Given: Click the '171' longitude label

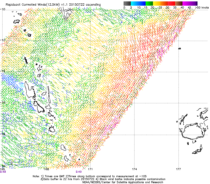Looking at the screenshot, I should [x=90, y=169].
